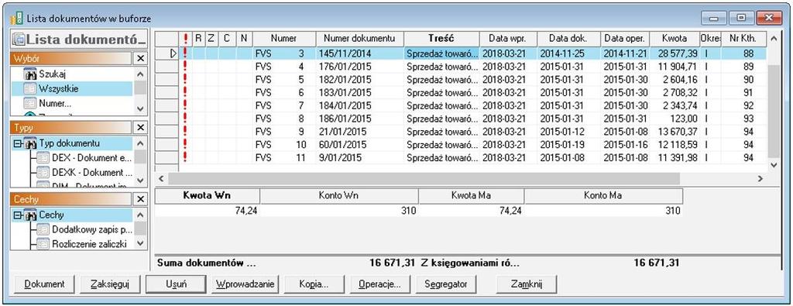Image resolution: width=793 pixels, height=306 pixels.
Task: Click the Kwota Wn value 74,24
Action: (208, 211)
